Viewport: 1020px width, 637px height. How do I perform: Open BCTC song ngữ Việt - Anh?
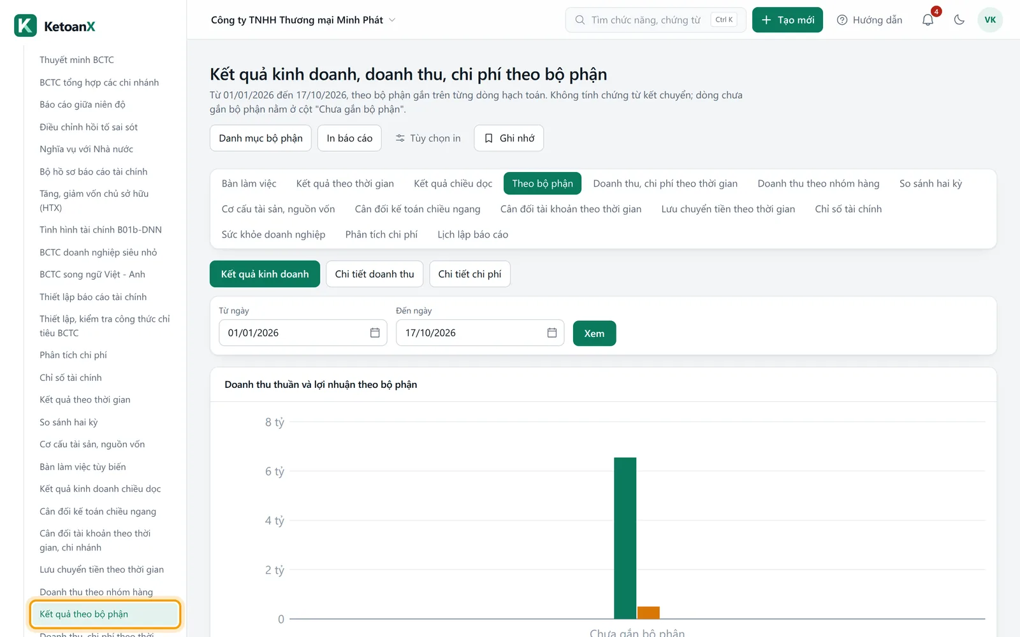pos(92,275)
